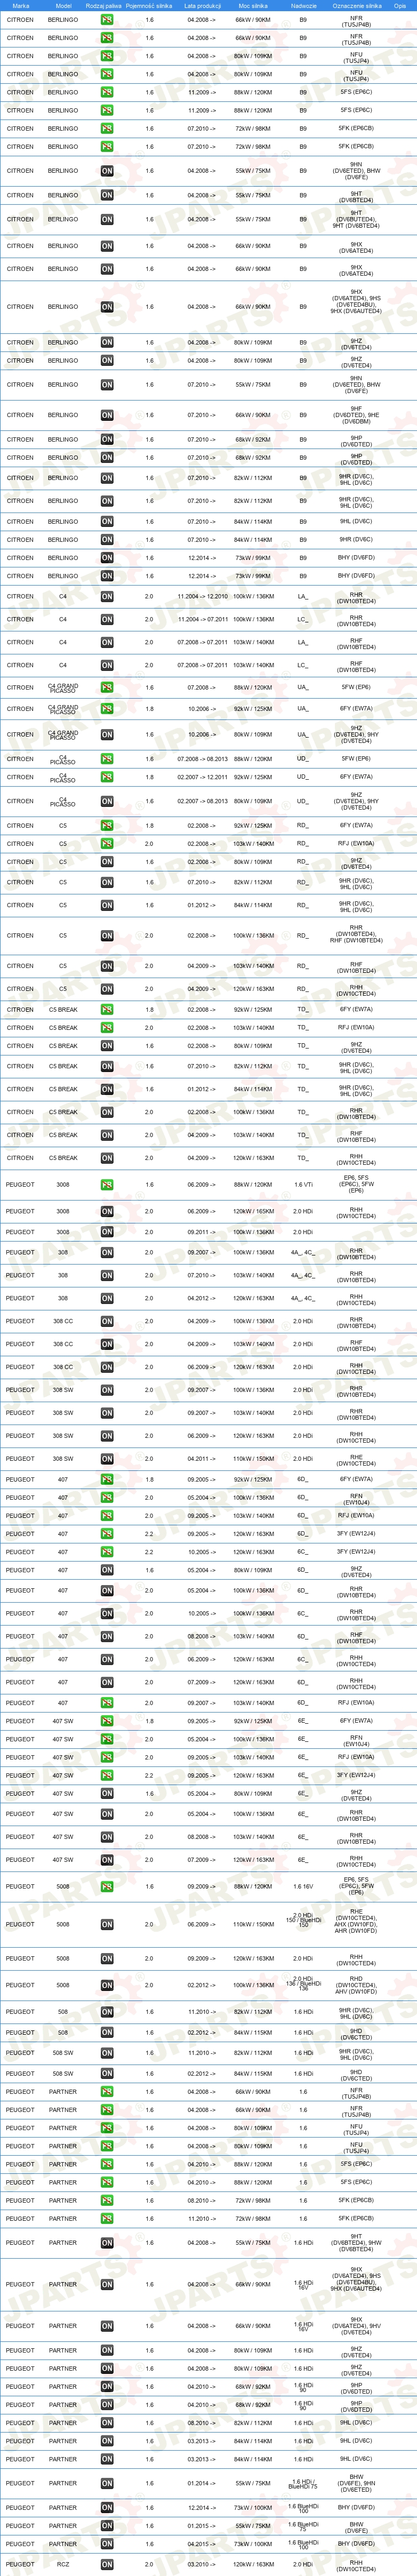Click the Opis column header
This screenshot has width=417, height=2576.
coord(400,6)
